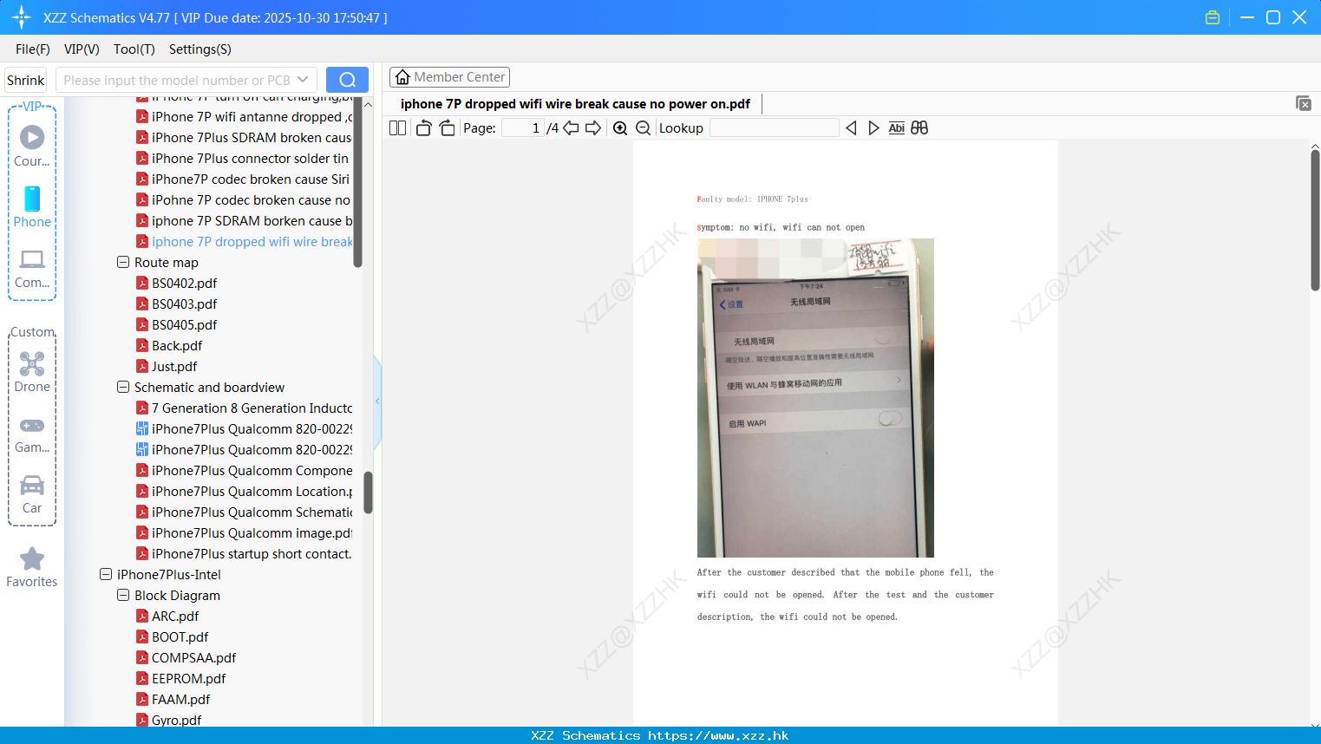Open ARC.pdf
Screen dimensions: 1321x744
tap(167, 616)
